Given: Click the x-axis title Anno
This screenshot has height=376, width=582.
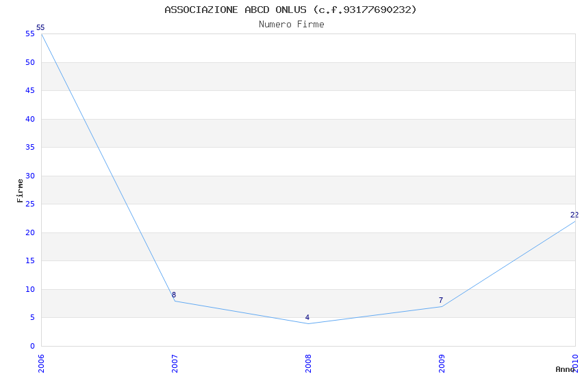Looking at the screenshot, I should tap(565, 369).
